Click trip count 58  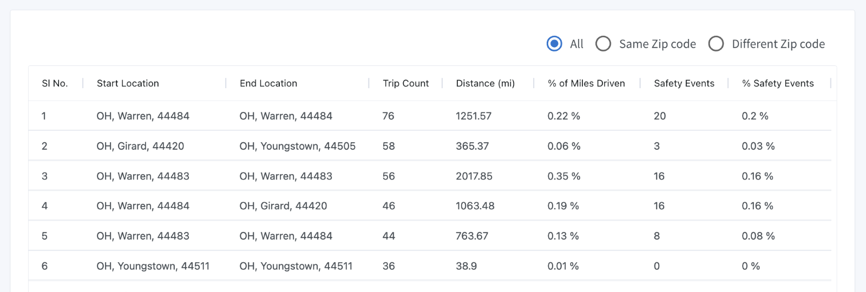pyautogui.click(x=389, y=146)
